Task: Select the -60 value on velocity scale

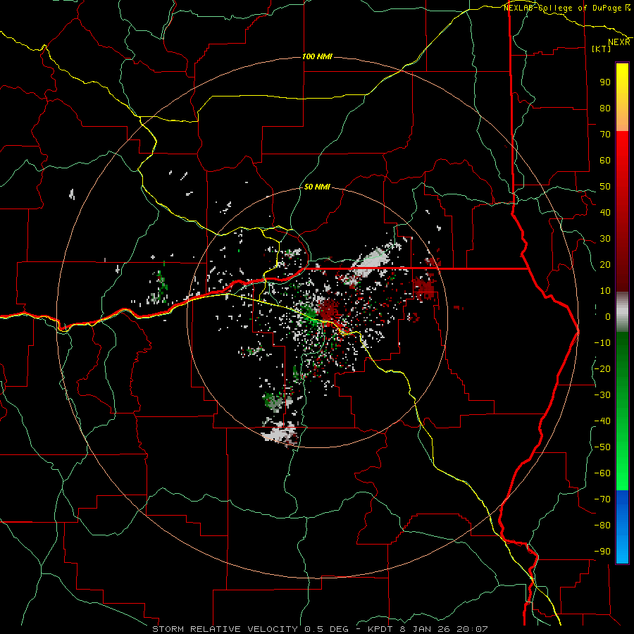Action: point(602,473)
